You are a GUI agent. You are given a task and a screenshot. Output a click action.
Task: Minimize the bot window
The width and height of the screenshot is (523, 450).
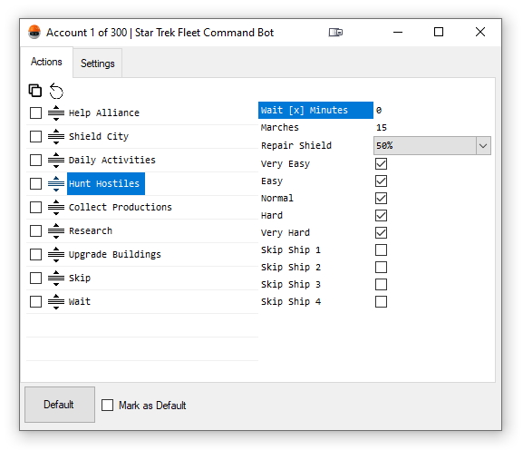398,33
